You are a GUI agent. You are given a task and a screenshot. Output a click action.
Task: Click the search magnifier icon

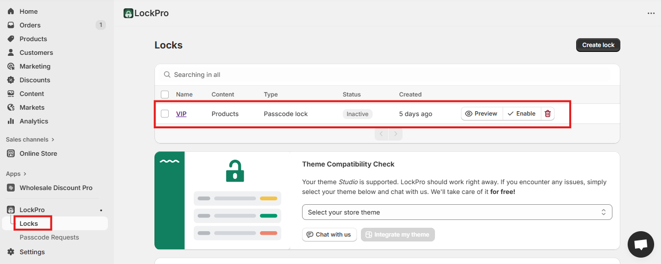[167, 74]
